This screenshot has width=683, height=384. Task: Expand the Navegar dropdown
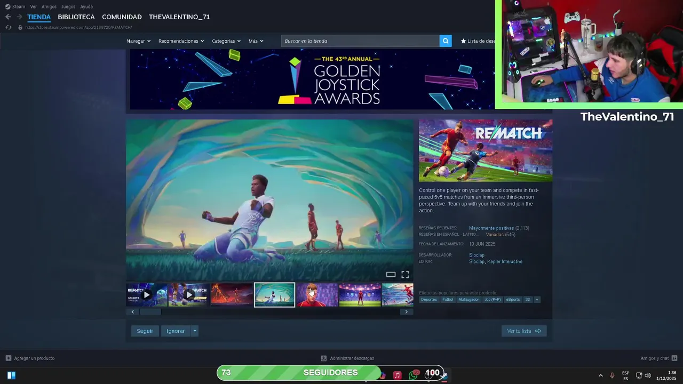tap(138, 41)
